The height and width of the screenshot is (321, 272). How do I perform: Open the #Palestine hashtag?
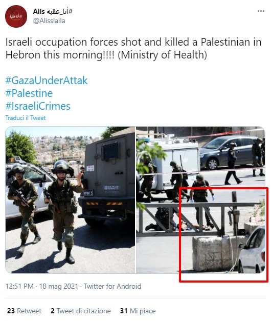click(29, 93)
